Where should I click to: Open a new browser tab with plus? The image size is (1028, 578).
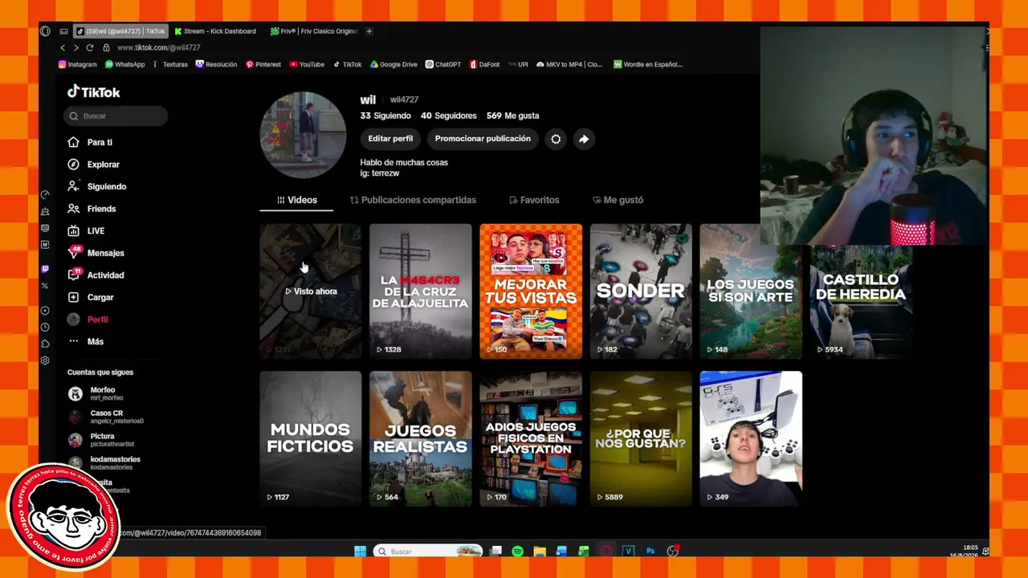click(369, 31)
